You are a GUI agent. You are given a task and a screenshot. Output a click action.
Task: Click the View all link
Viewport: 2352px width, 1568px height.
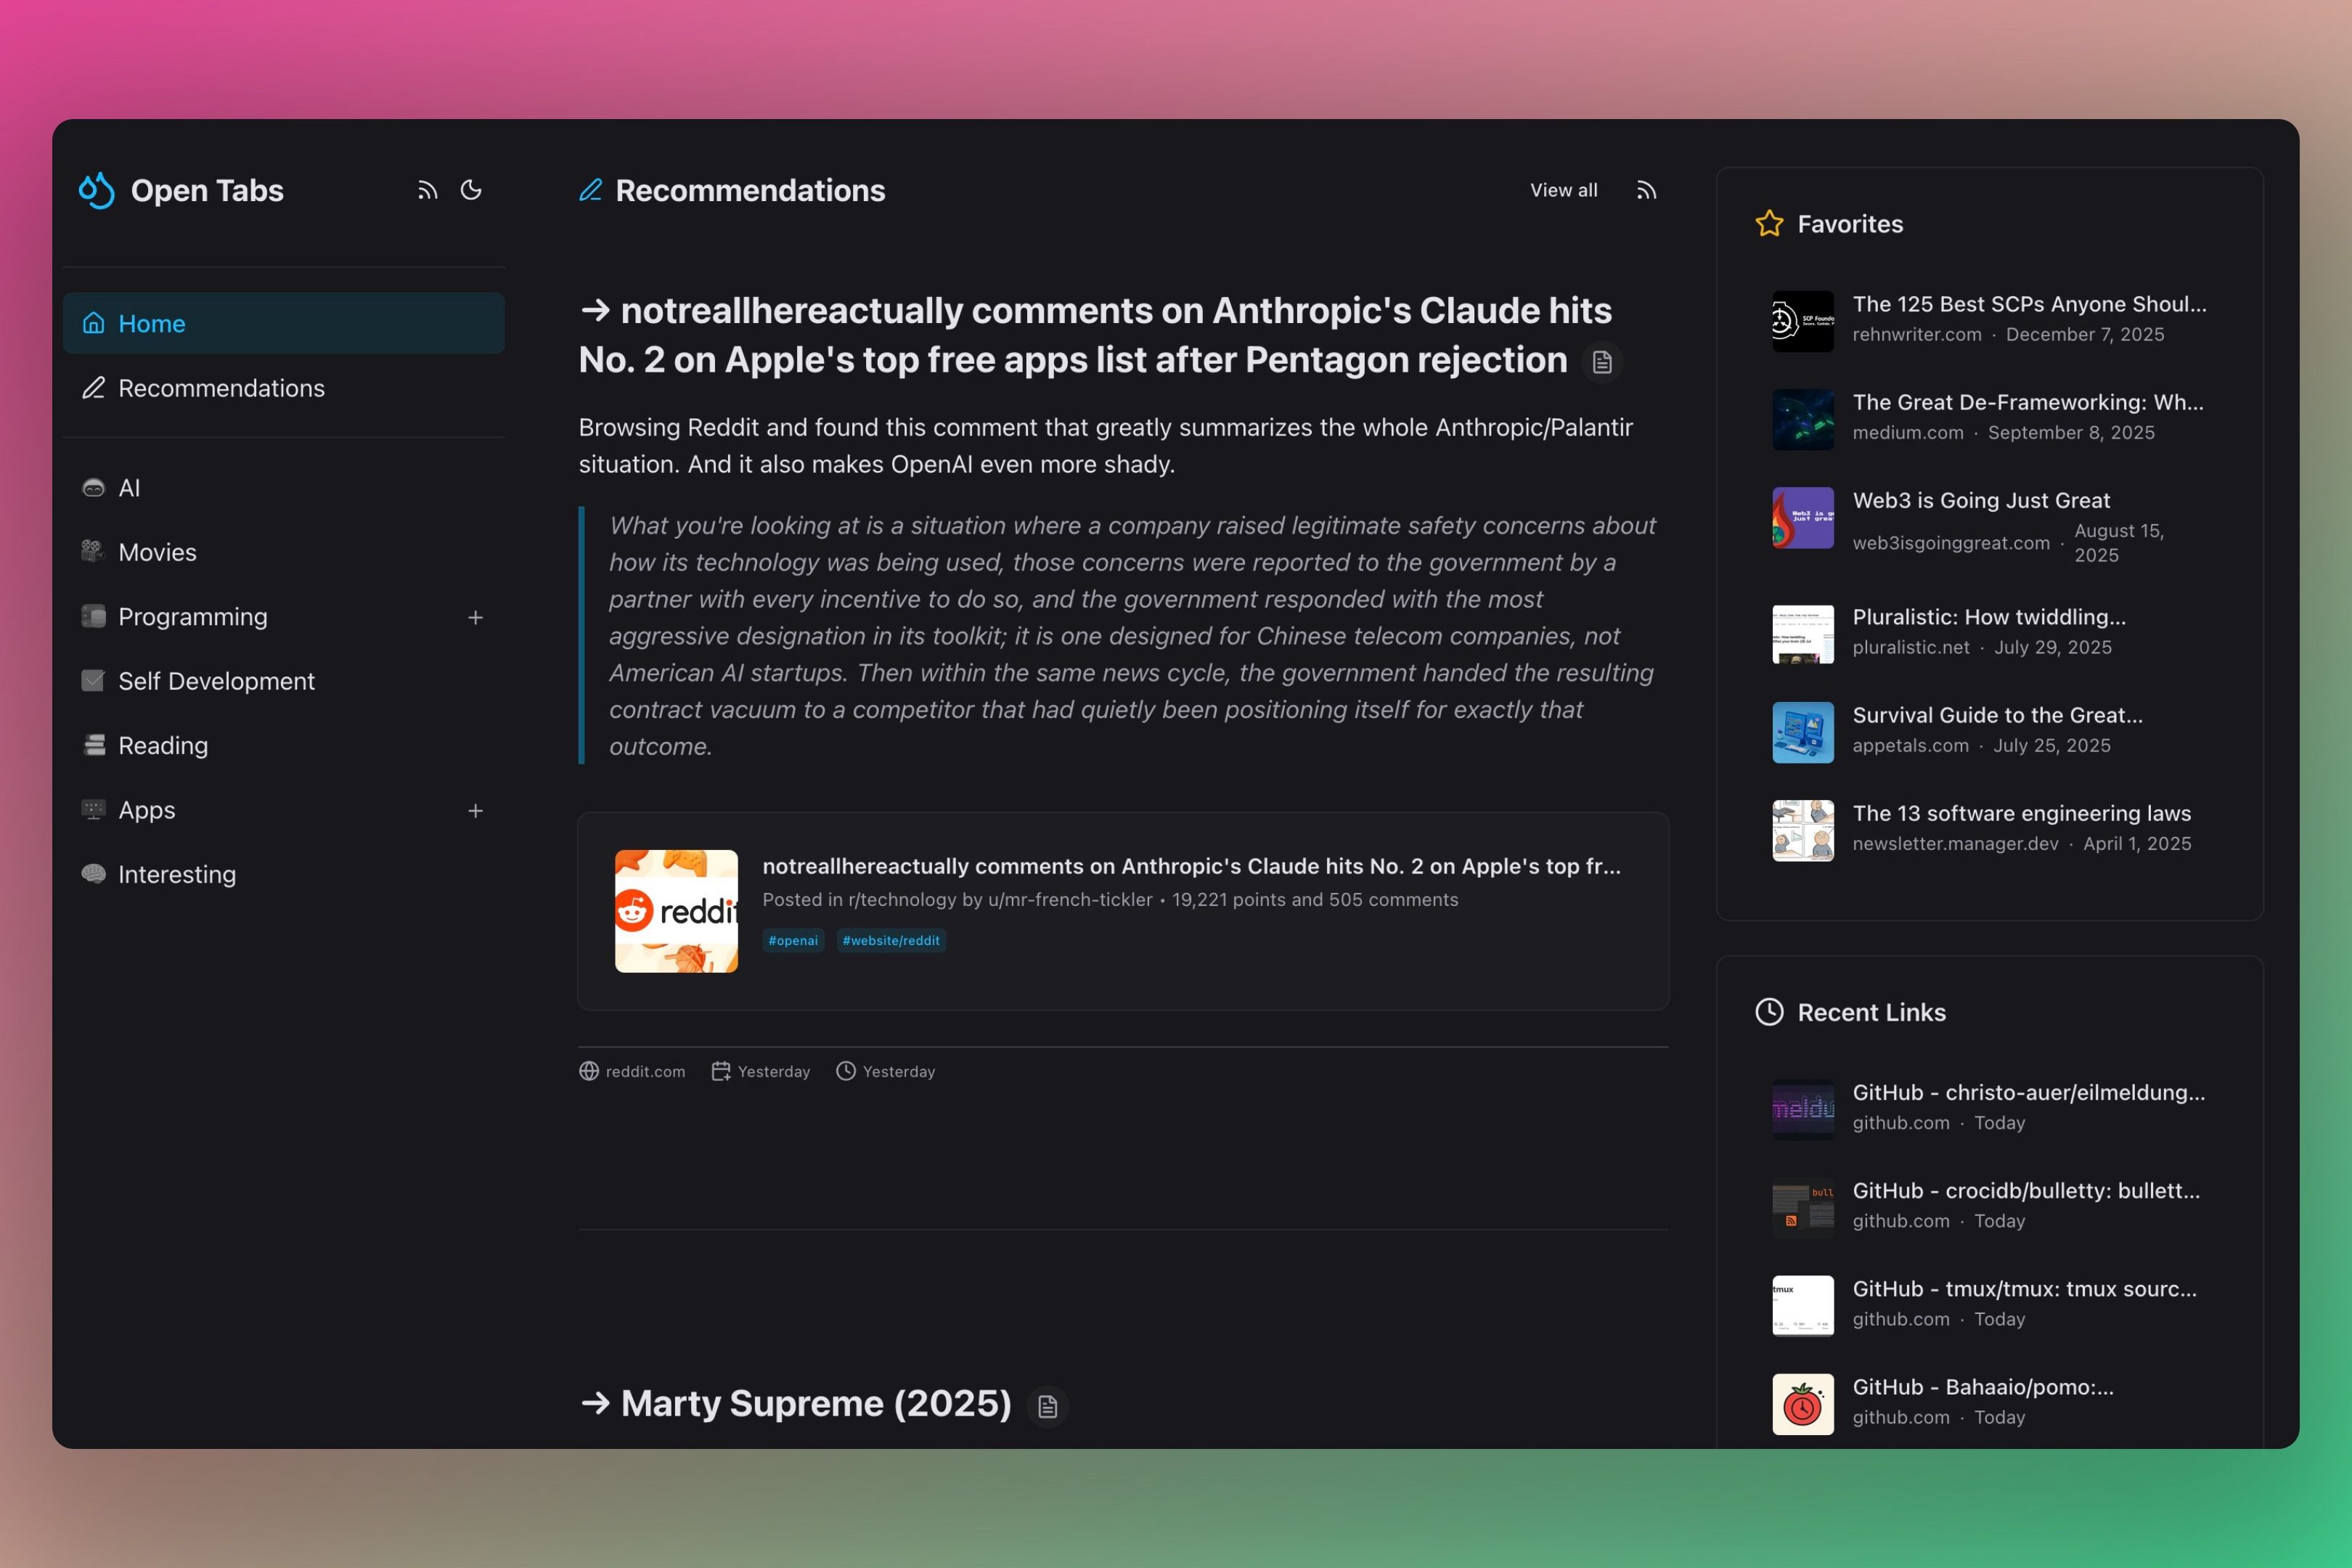pyautogui.click(x=1563, y=190)
